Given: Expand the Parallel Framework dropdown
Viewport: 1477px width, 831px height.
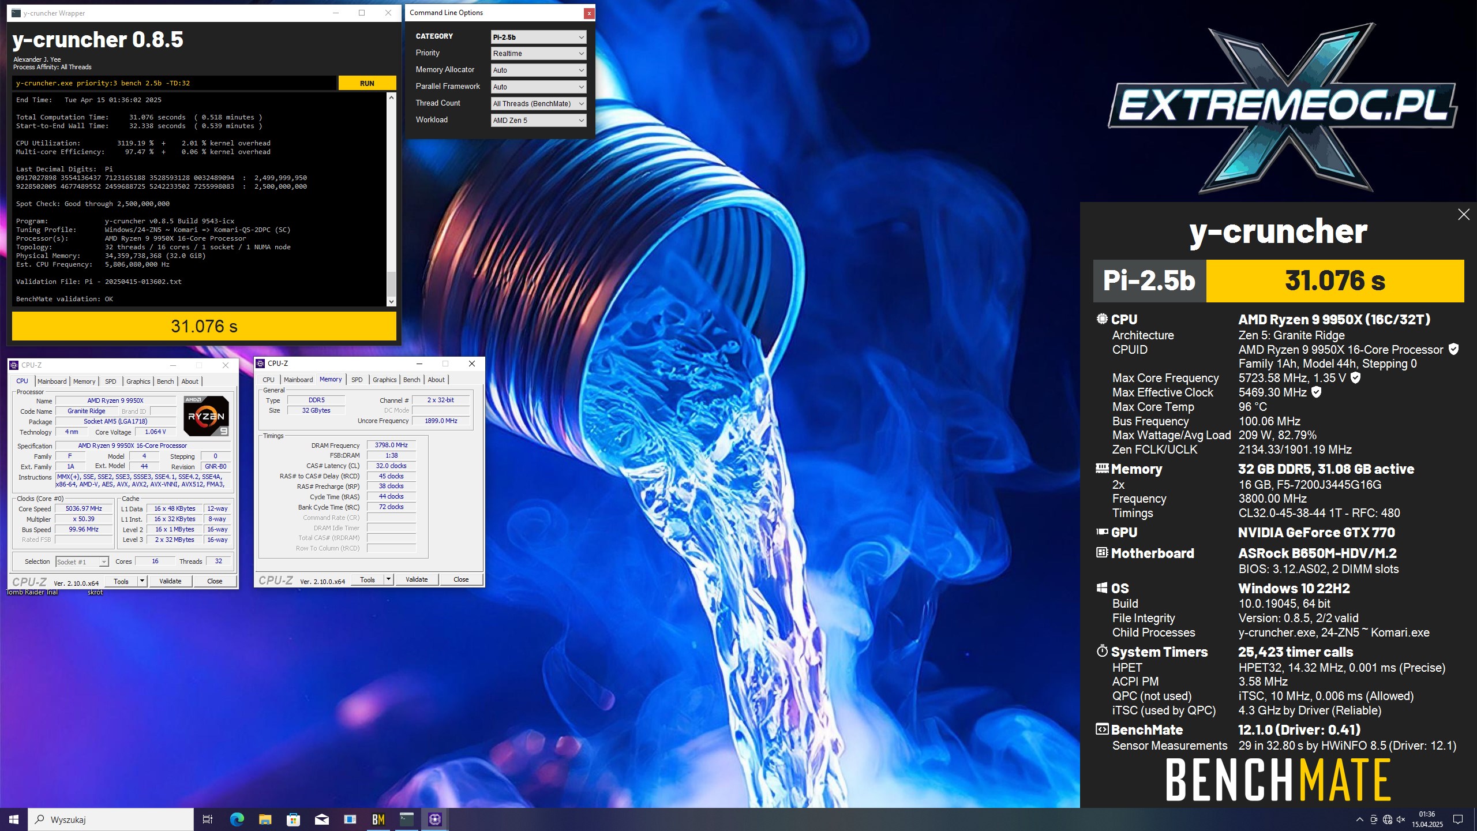Looking at the screenshot, I should 538,87.
